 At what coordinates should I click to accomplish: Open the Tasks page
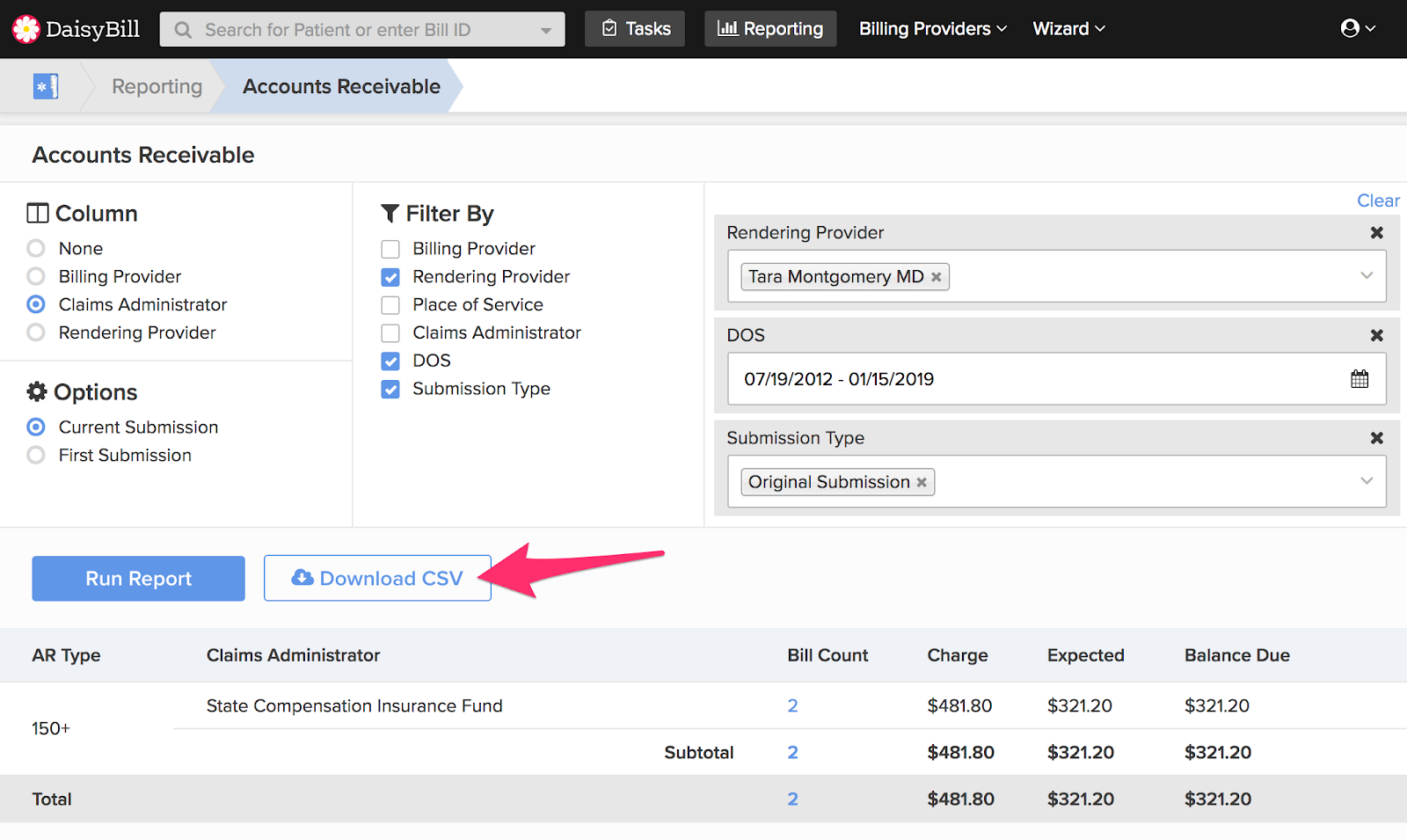[x=635, y=29]
